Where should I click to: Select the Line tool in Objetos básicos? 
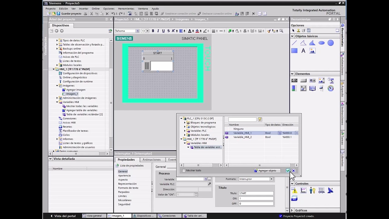point(294,43)
